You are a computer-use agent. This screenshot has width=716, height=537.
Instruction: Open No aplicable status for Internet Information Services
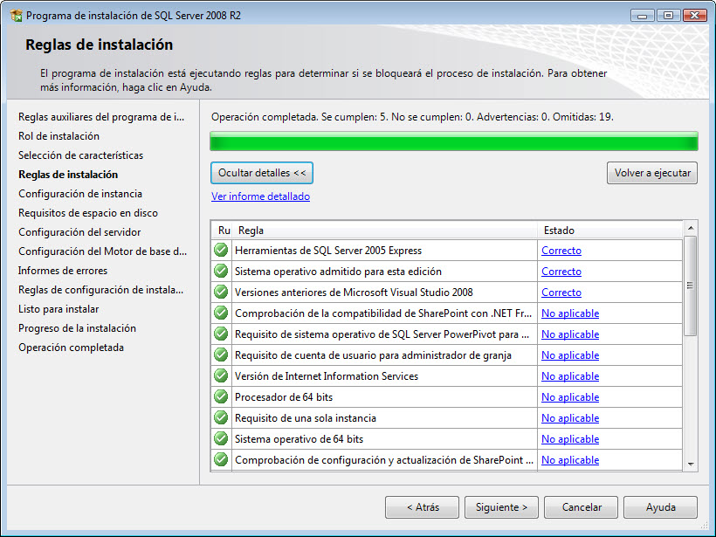570,376
